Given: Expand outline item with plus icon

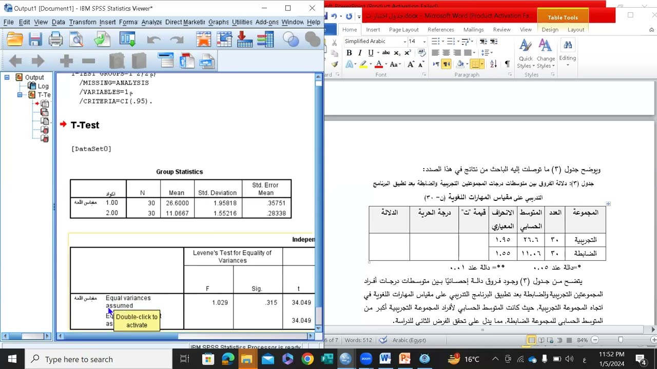Looking at the screenshot, I should point(66,61).
